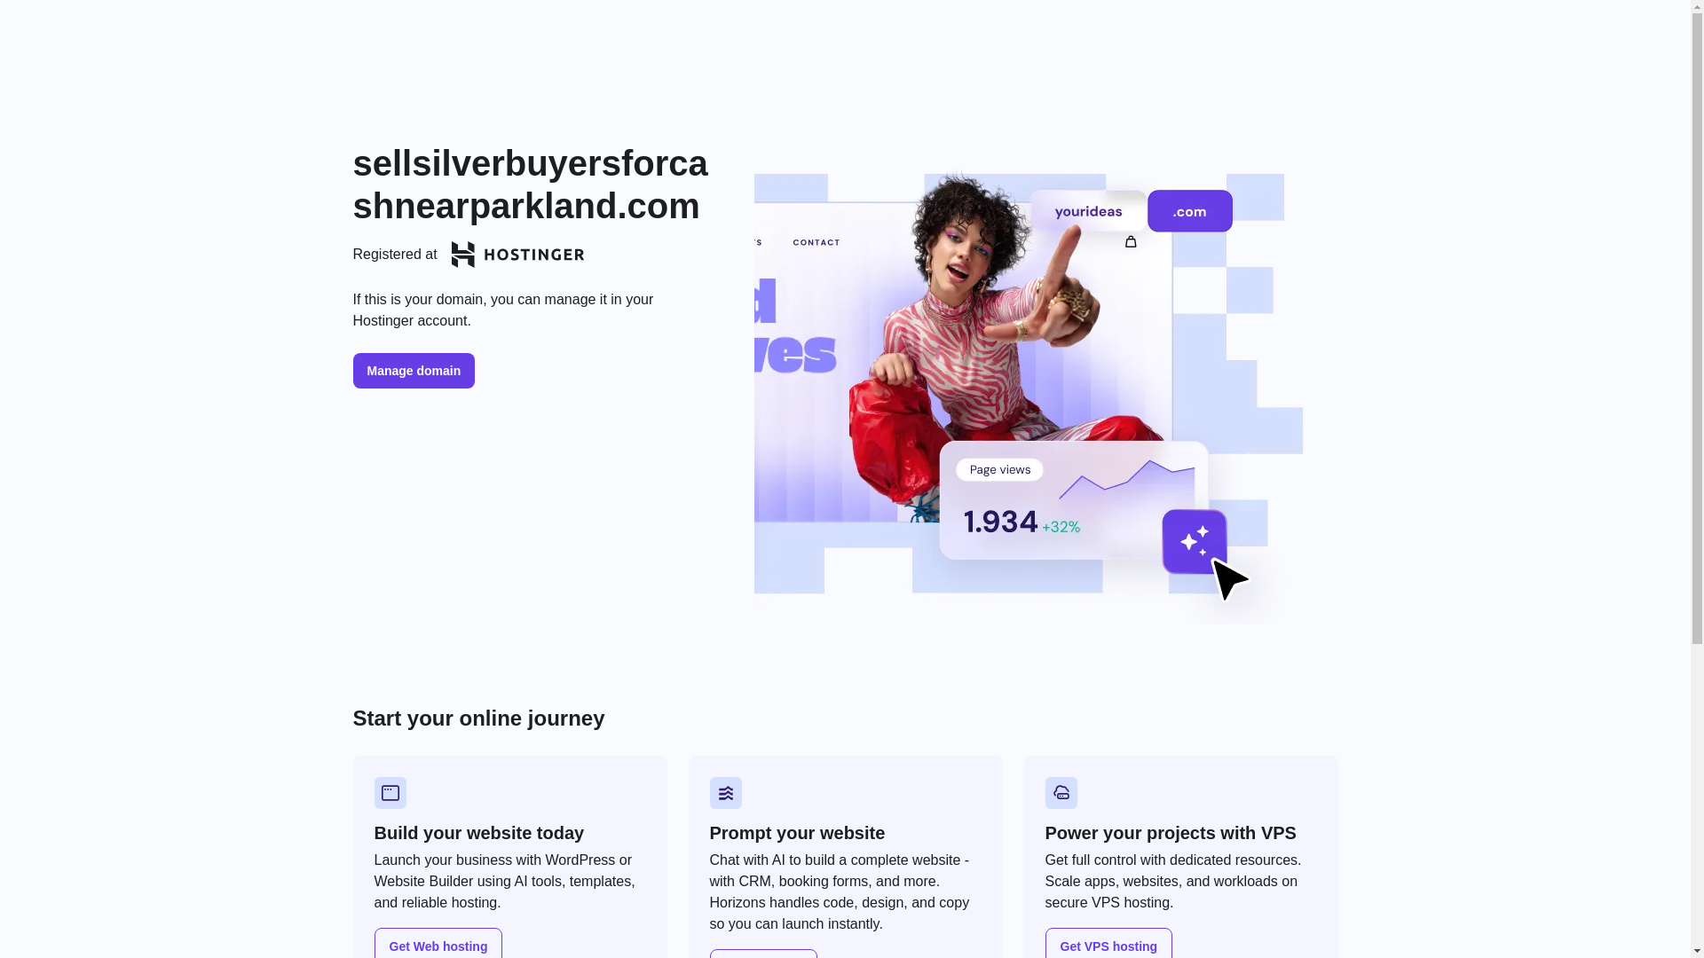Click the browser window icon above Build your website
Image resolution: width=1704 pixels, height=958 pixels.
pyautogui.click(x=390, y=793)
